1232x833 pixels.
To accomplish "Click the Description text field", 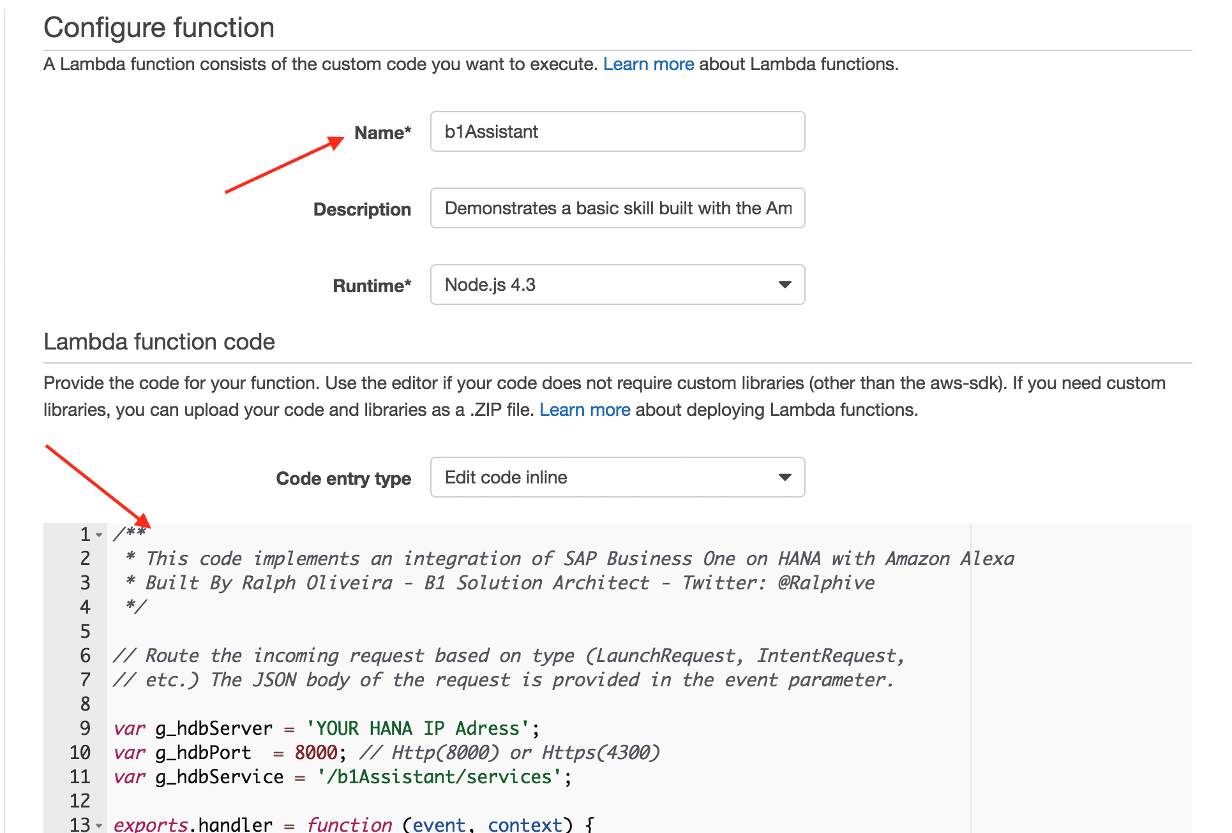I will (x=617, y=208).
